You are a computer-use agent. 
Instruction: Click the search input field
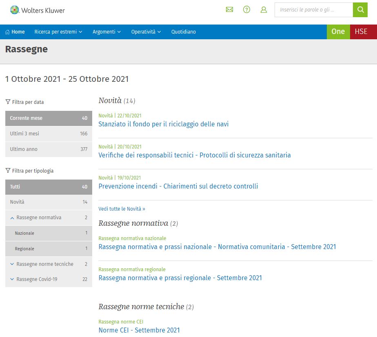point(313,10)
